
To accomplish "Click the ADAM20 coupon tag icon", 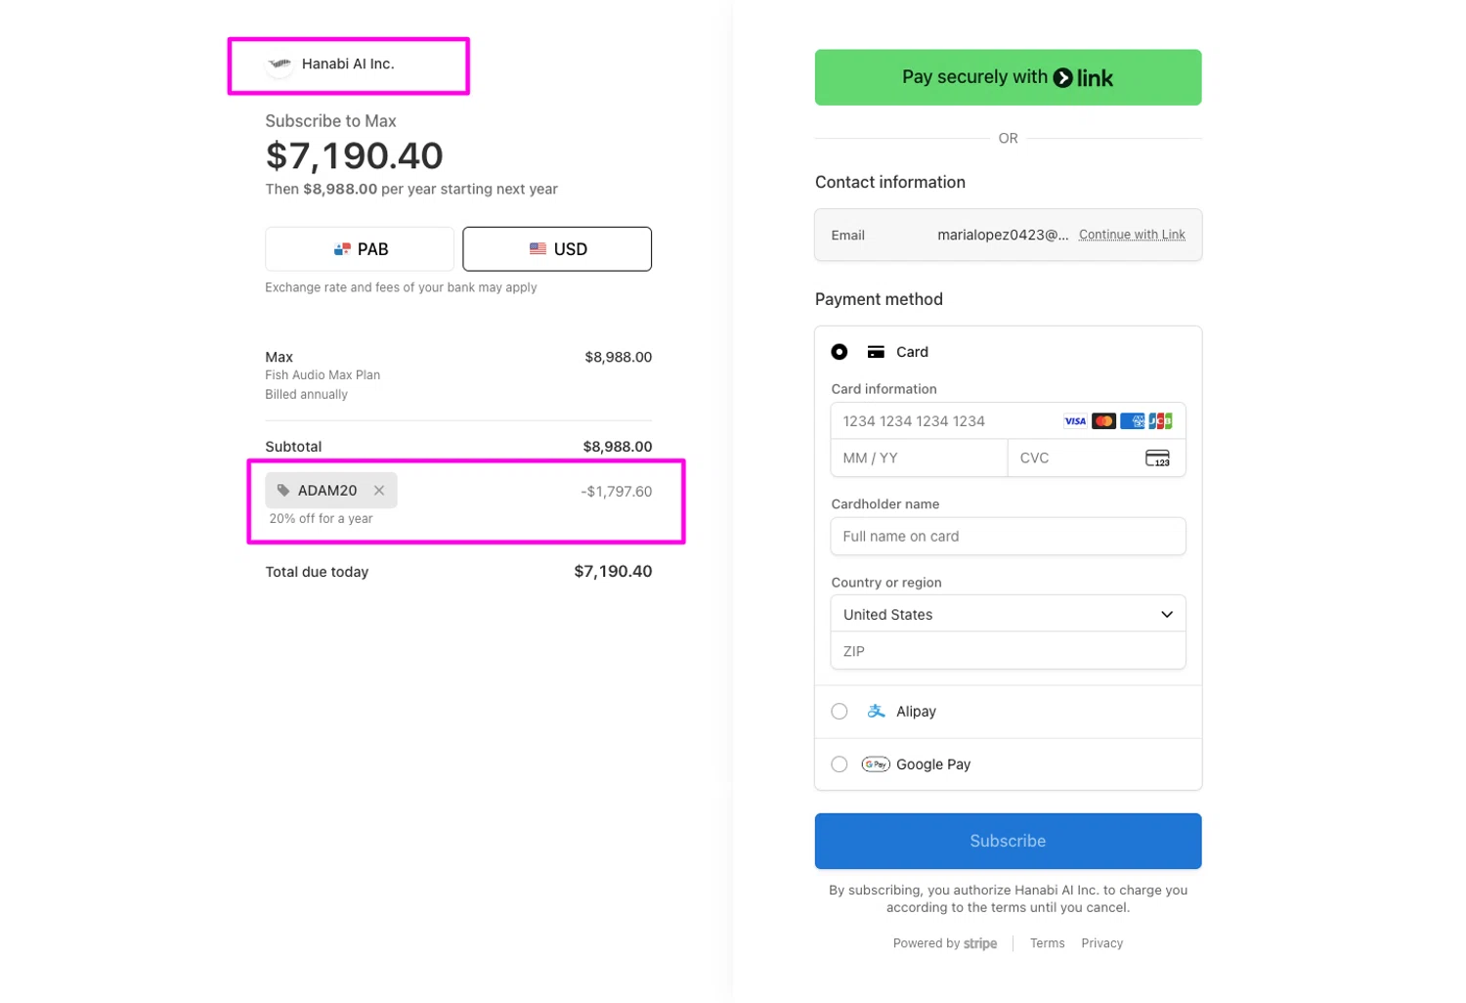I will click(283, 491).
